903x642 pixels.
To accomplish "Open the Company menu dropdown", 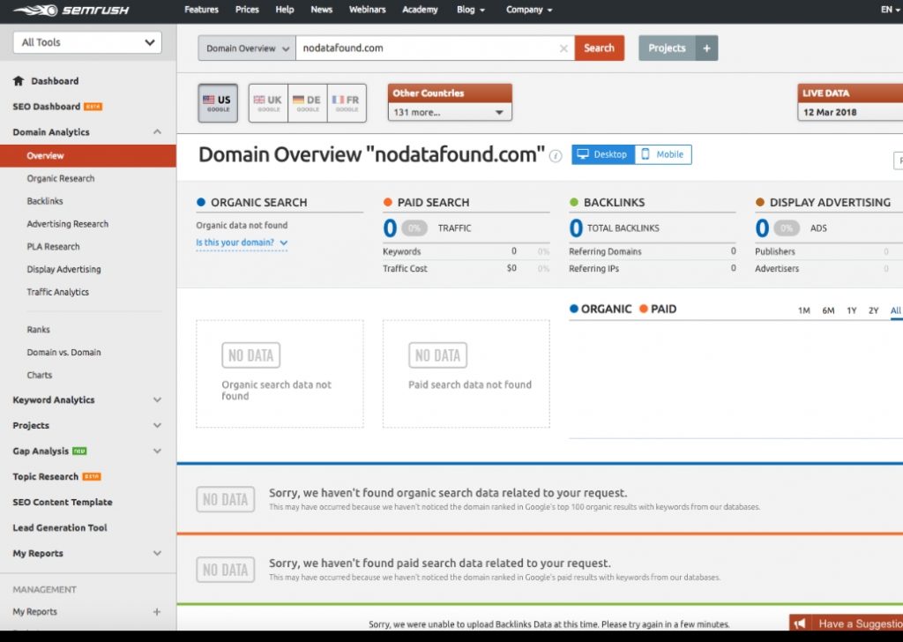I will [x=529, y=10].
